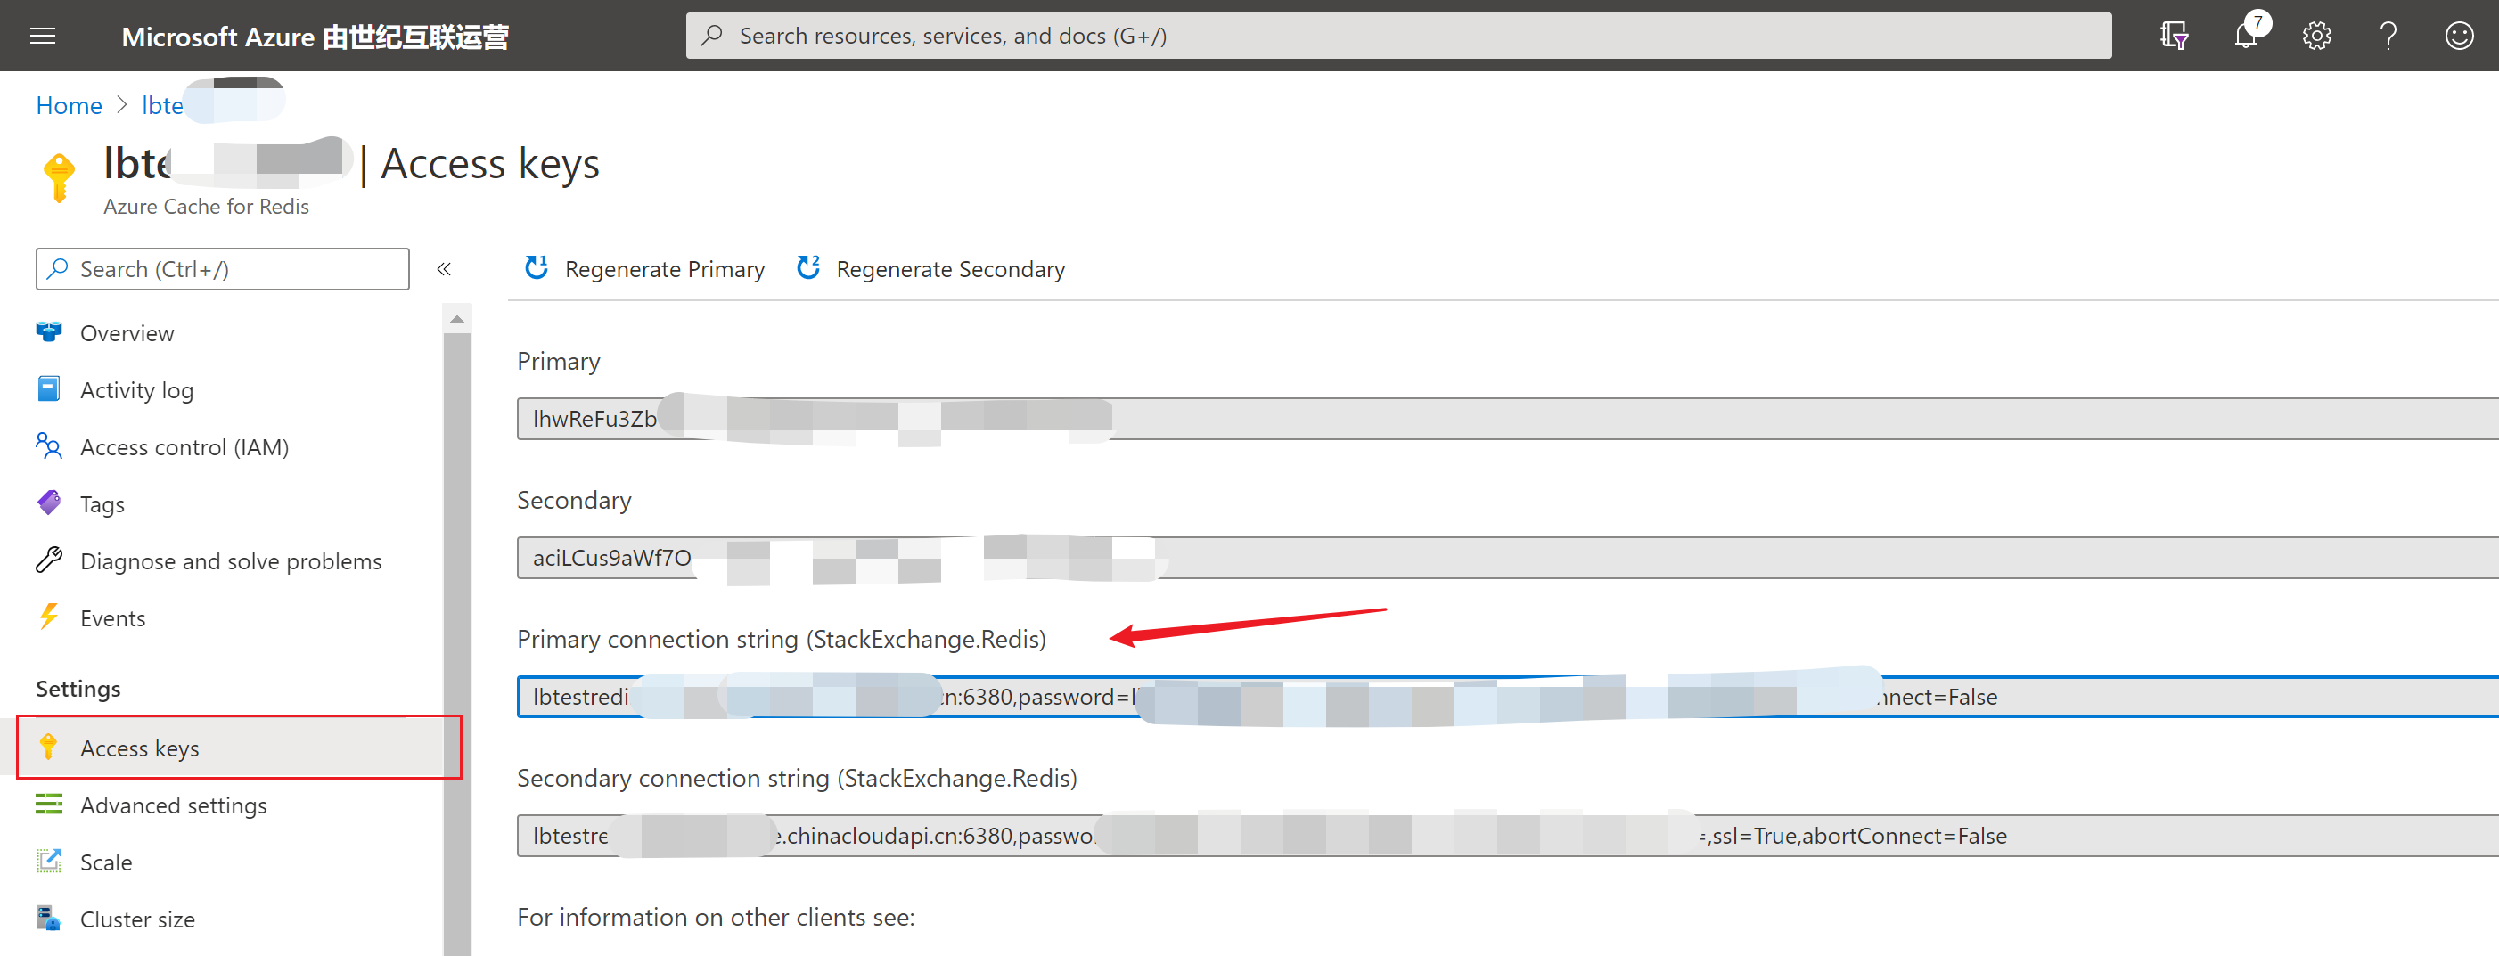Click the Home breadcrumb link
Image resolution: width=2499 pixels, height=956 pixels.
point(69,105)
